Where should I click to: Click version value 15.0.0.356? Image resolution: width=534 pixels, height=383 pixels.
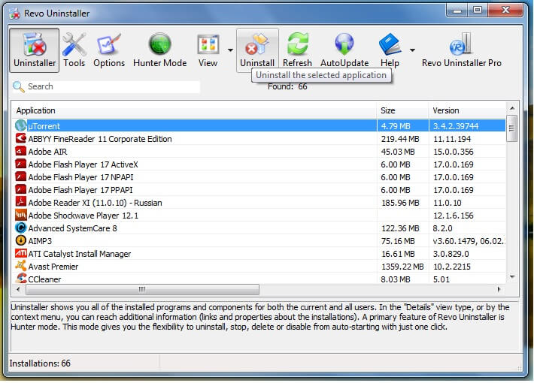click(x=454, y=152)
